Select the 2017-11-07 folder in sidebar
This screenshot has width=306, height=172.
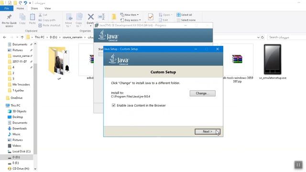[20, 62]
